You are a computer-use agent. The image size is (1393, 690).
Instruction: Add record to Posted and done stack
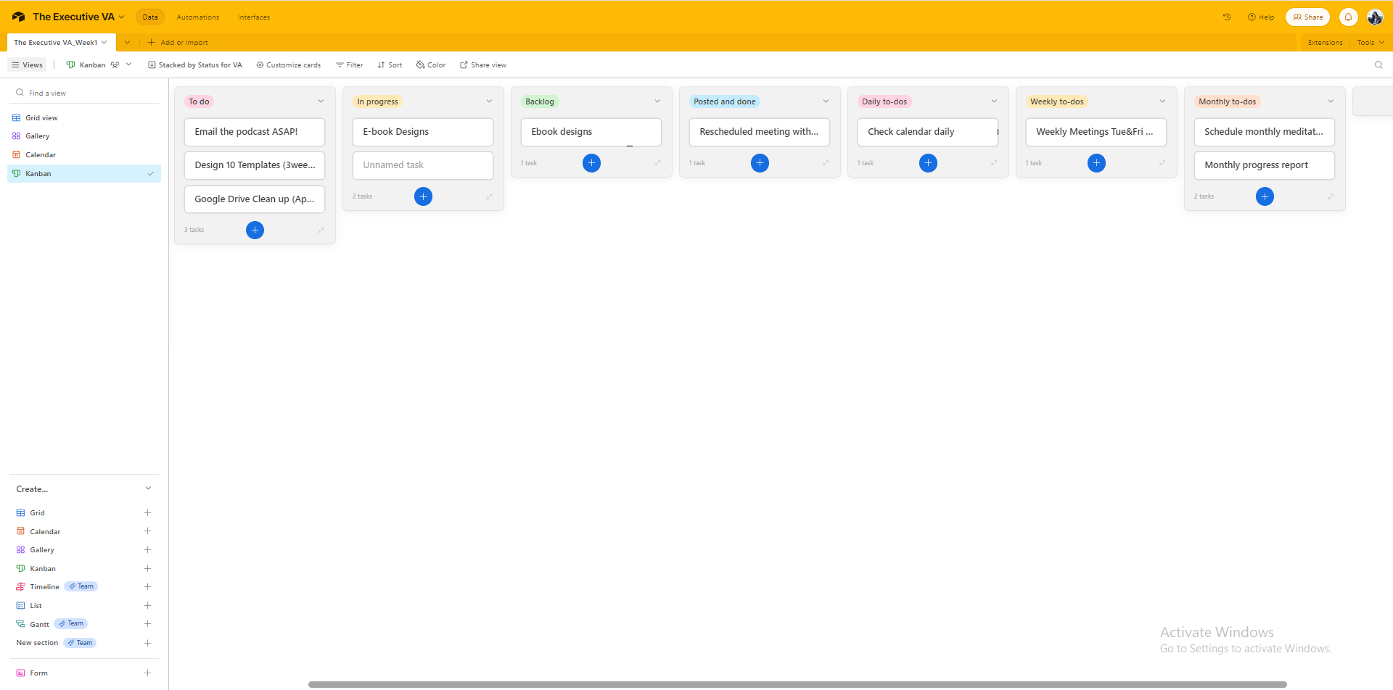[760, 163]
